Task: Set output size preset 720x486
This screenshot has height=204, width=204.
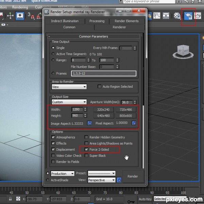Action: pyautogui.click(x=126, y=109)
